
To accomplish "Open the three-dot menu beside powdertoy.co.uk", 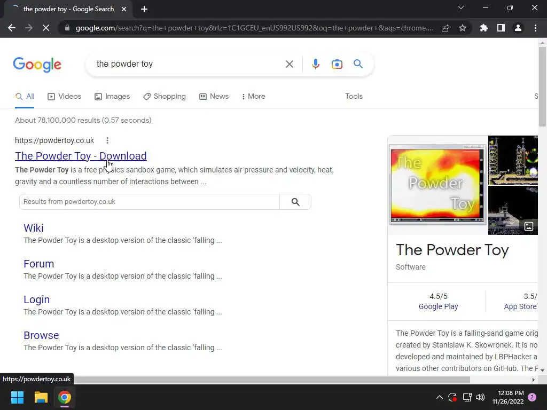I will [x=107, y=140].
